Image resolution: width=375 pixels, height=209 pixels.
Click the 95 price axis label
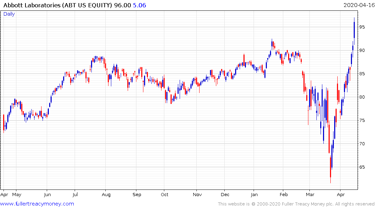pyautogui.click(x=362, y=27)
